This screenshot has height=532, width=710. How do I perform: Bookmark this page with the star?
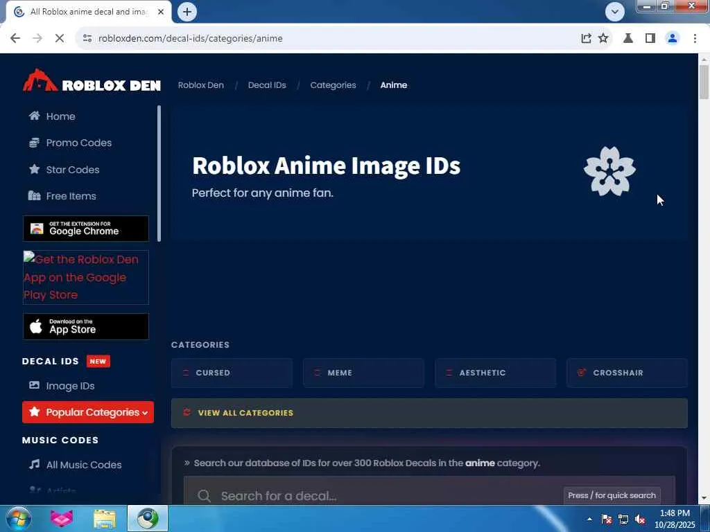point(603,39)
